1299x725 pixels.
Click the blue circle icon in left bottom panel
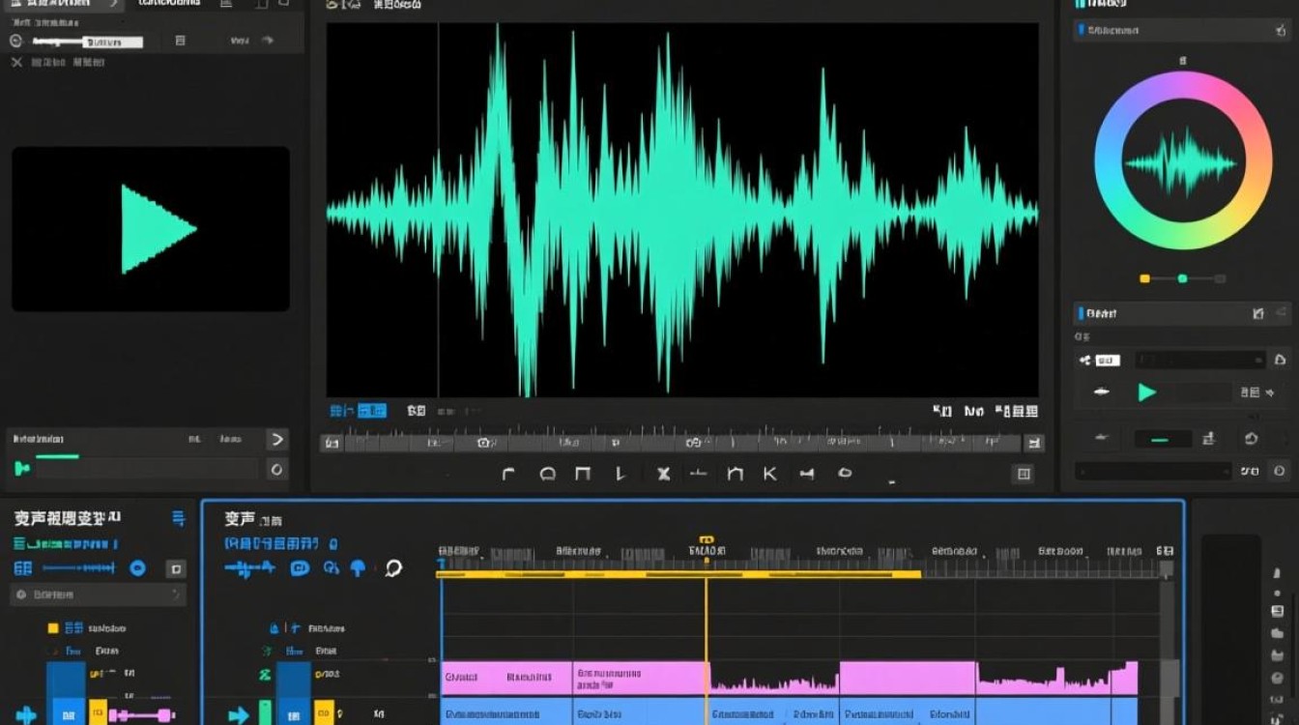138,568
